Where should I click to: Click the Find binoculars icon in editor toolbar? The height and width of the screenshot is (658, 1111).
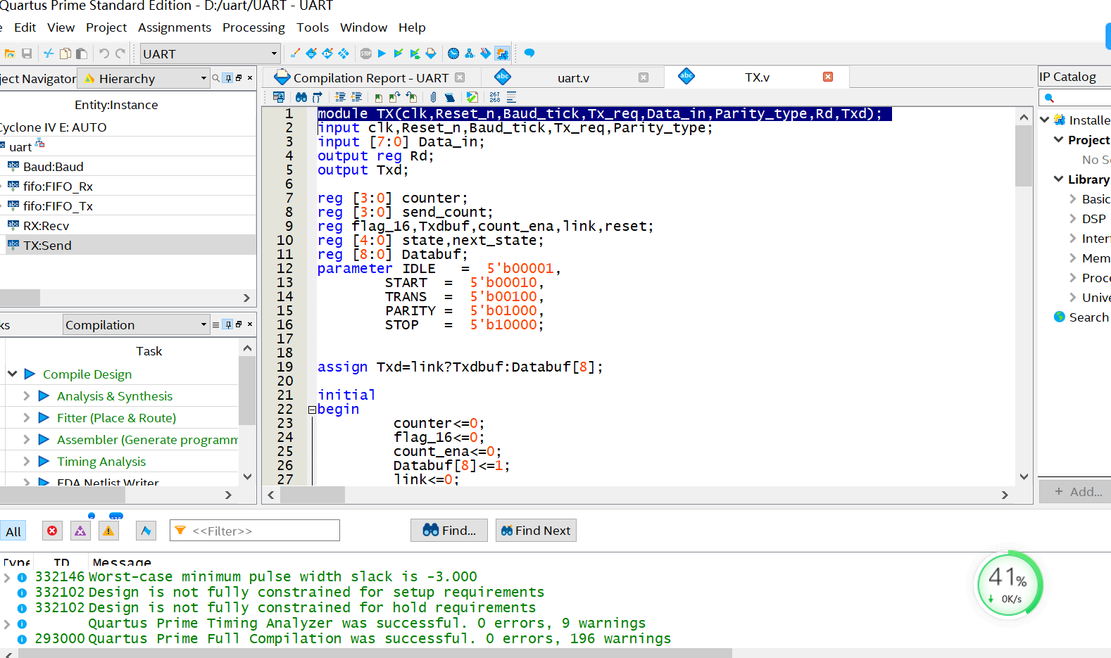point(301,97)
